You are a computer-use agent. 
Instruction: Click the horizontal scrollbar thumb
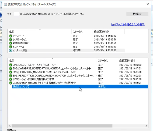pos(62,126)
